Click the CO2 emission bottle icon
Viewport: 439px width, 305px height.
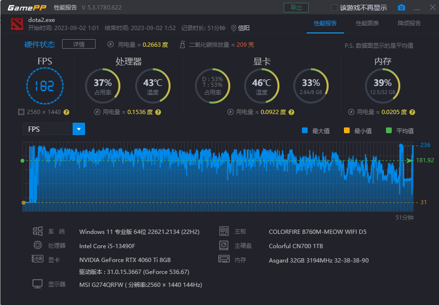(182, 44)
